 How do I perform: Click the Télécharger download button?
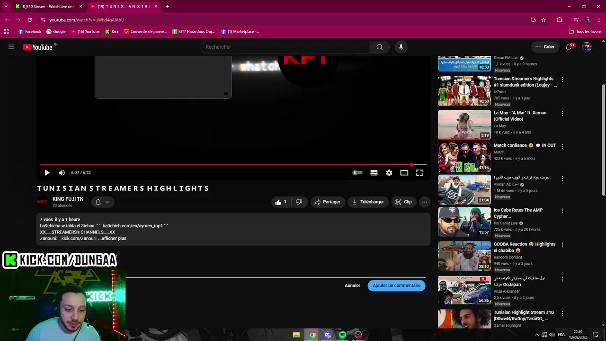(x=368, y=202)
